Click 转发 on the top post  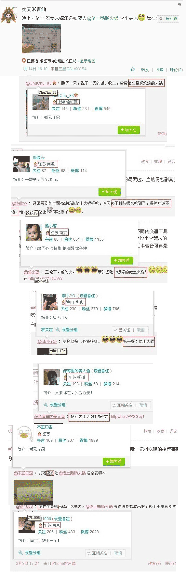tap(145, 70)
